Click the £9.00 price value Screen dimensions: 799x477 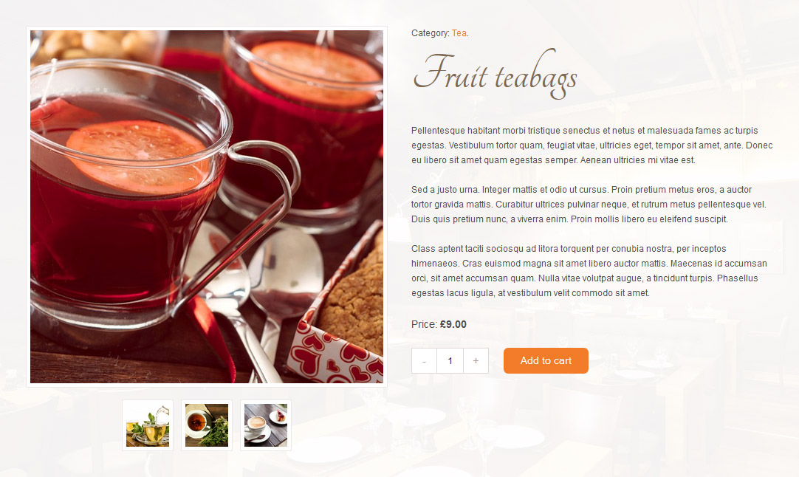[x=453, y=324]
